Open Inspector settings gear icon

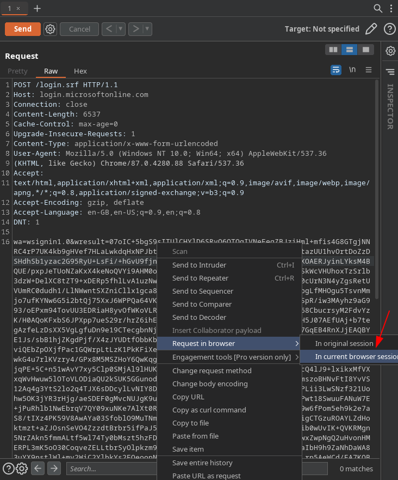pos(390,51)
